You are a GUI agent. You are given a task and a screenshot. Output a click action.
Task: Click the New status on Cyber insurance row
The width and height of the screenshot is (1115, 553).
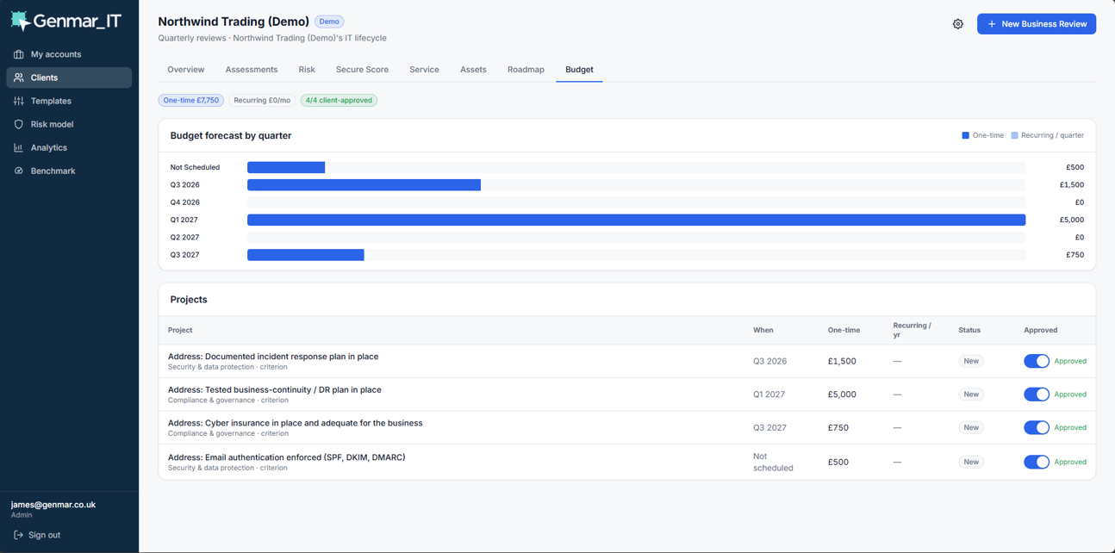pyautogui.click(x=971, y=427)
